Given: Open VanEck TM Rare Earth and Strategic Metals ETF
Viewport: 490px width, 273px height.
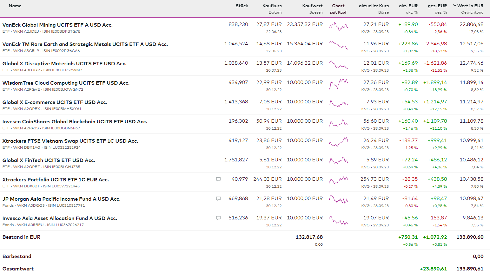Looking at the screenshot, I should pos(85,44).
